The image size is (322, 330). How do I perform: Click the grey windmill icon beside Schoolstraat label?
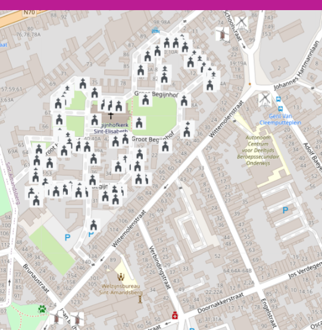click(241, 23)
